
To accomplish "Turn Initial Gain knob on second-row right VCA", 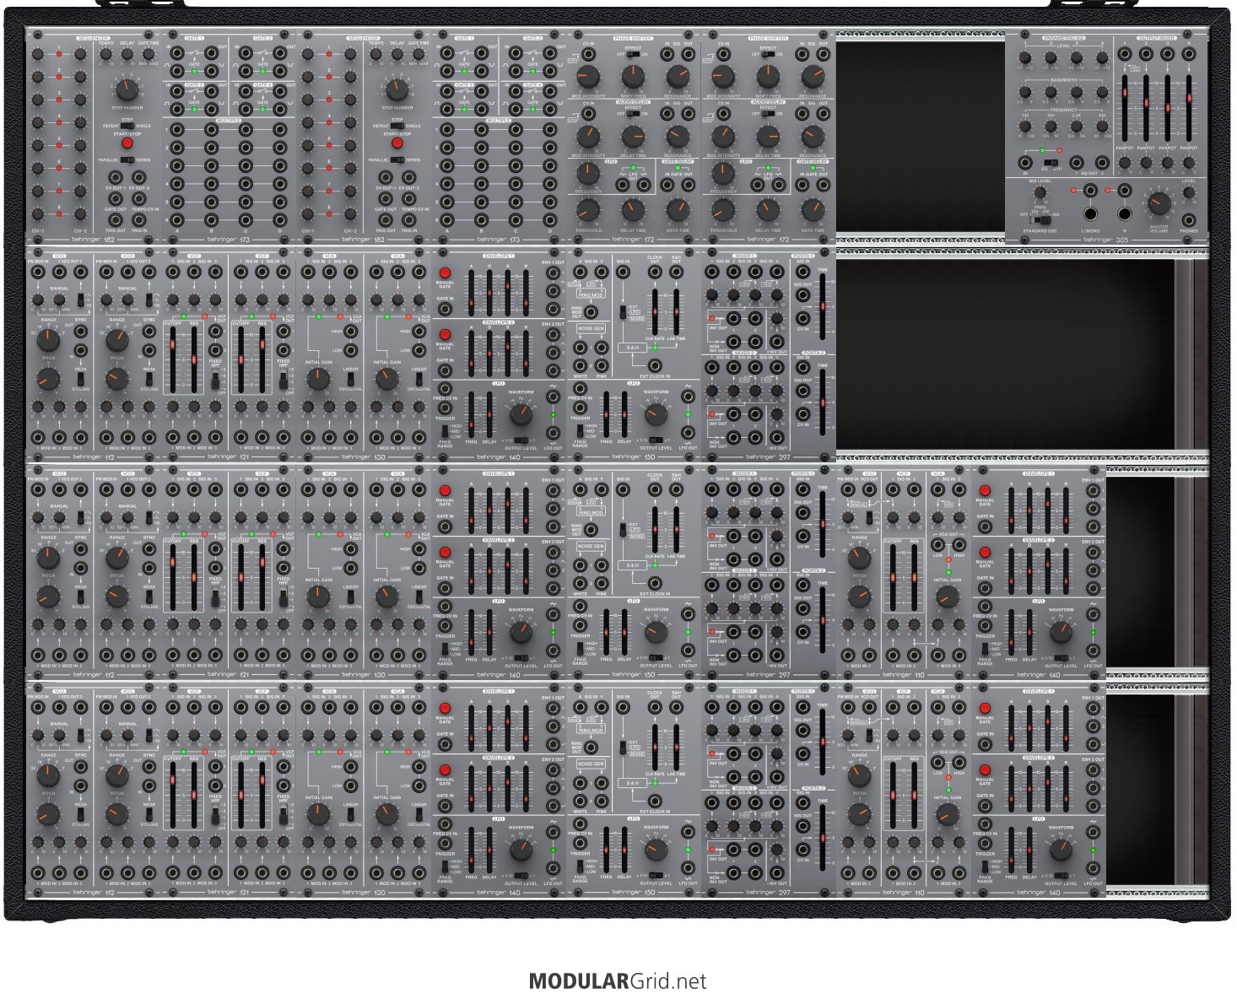I will pyautogui.click(x=386, y=380).
